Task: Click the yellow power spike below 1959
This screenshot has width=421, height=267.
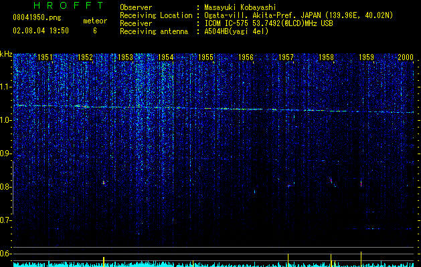Action: point(361,258)
